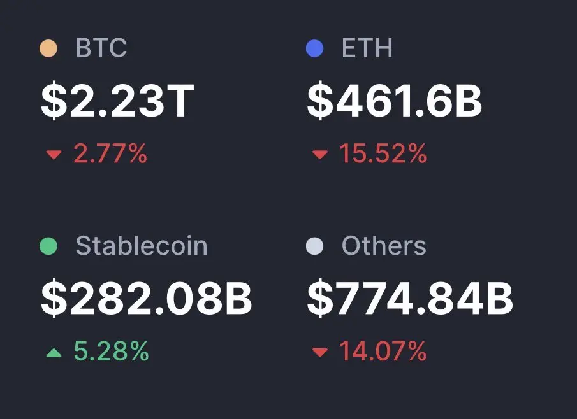The image size is (577, 419).
Task: Click the Others 14.07% change value
Action: point(383,352)
